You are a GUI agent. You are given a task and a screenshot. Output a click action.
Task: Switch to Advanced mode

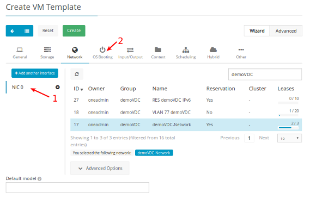[x=286, y=31]
